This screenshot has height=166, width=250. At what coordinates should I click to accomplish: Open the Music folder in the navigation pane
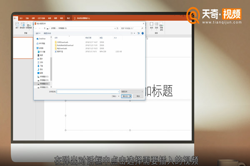pyautogui.click(x=40, y=69)
